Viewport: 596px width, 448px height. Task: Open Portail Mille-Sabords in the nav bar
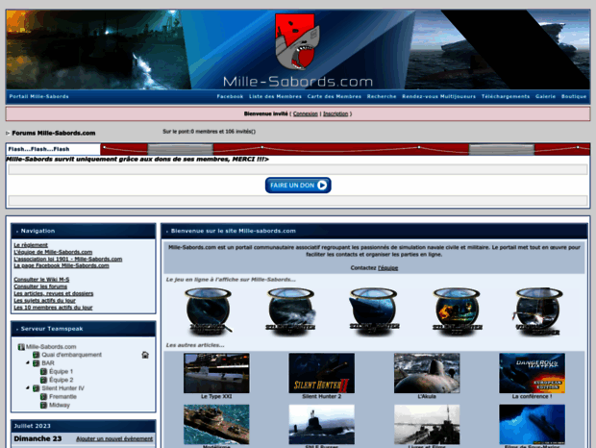pos(38,96)
